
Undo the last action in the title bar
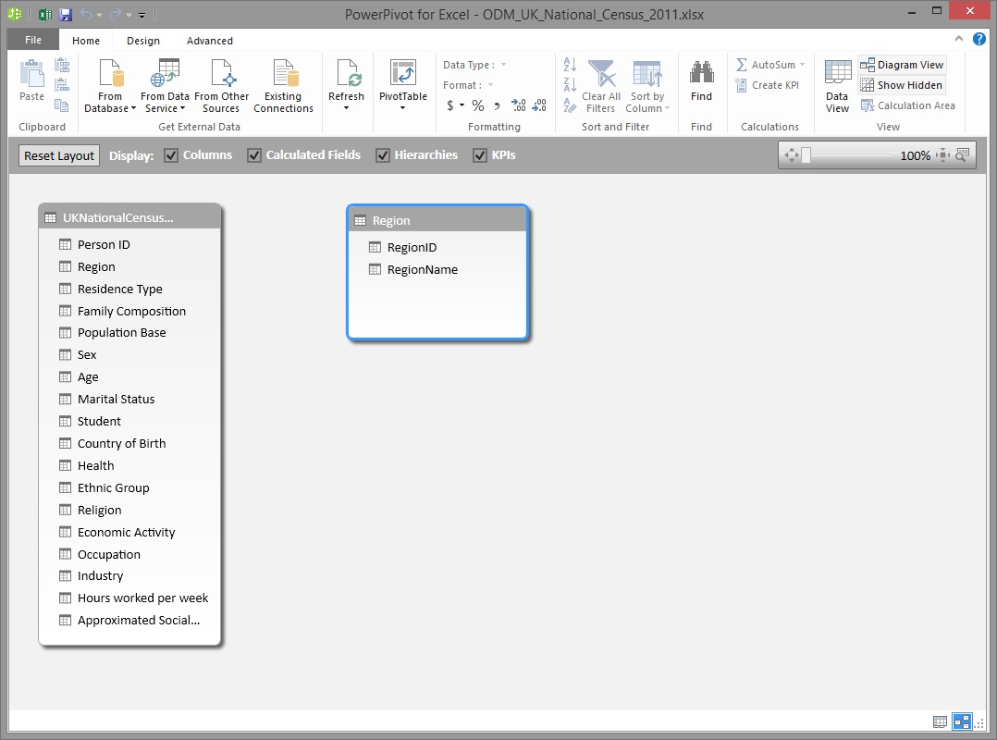[86, 14]
